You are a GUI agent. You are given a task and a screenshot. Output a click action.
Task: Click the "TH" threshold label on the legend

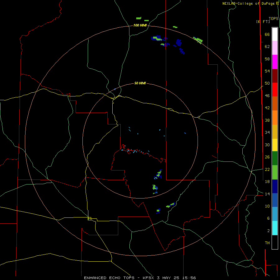pyautogui.click(x=267, y=243)
